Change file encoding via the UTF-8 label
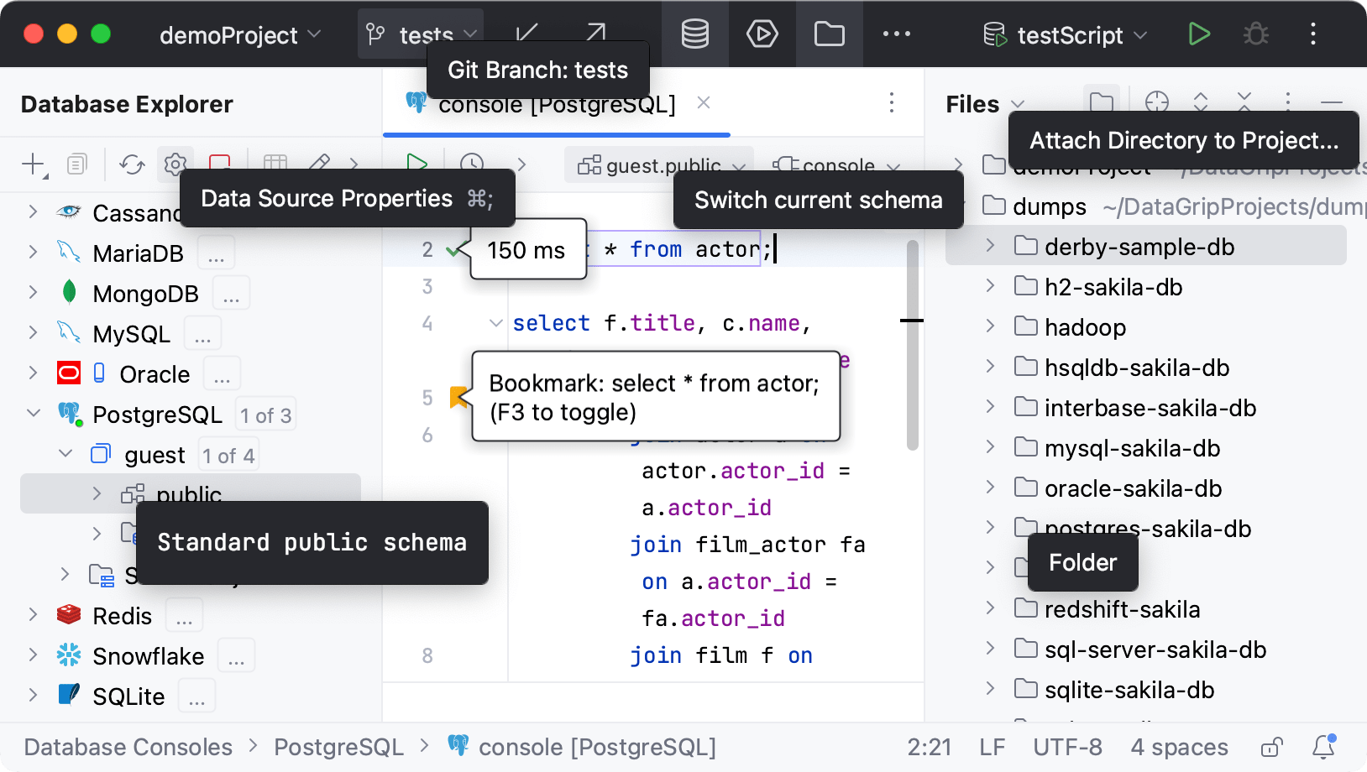The image size is (1367, 772). pyautogui.click(x=1067, y=746)
